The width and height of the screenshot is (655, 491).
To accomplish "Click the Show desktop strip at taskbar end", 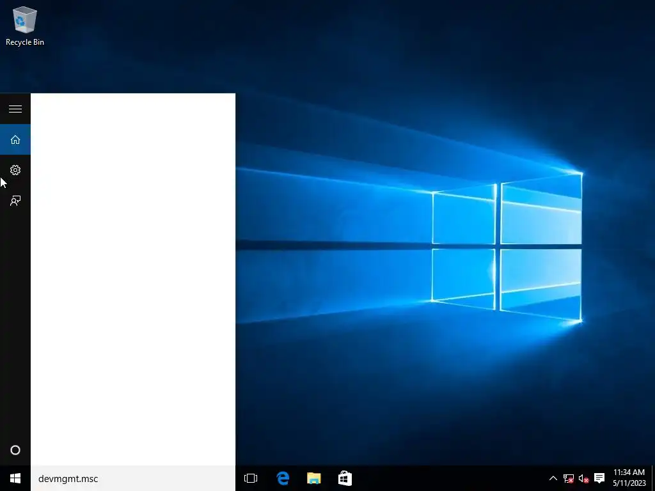I will coord(653,478).
